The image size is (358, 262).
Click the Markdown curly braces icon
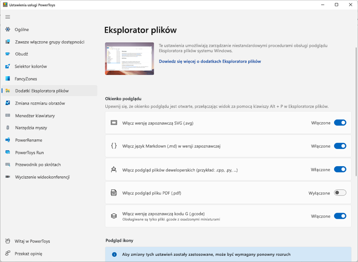(114, 146)
